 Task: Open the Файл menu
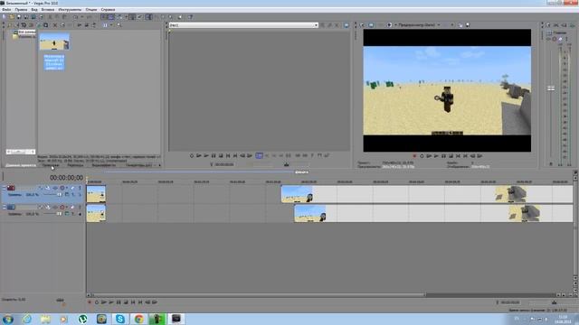point(6,10)
